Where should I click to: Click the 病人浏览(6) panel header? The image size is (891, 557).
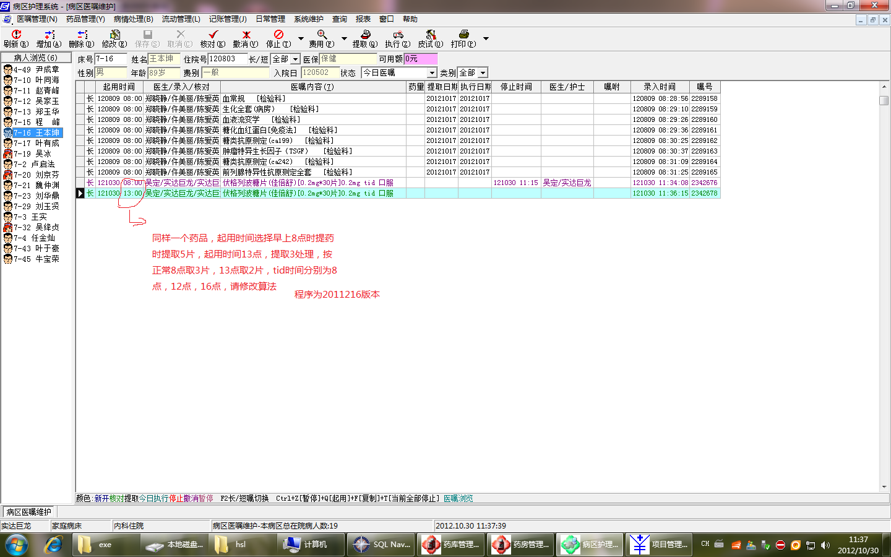(36, 58)
